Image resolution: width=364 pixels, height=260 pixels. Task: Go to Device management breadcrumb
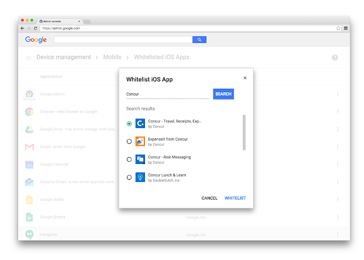click(x=64, y=57)
